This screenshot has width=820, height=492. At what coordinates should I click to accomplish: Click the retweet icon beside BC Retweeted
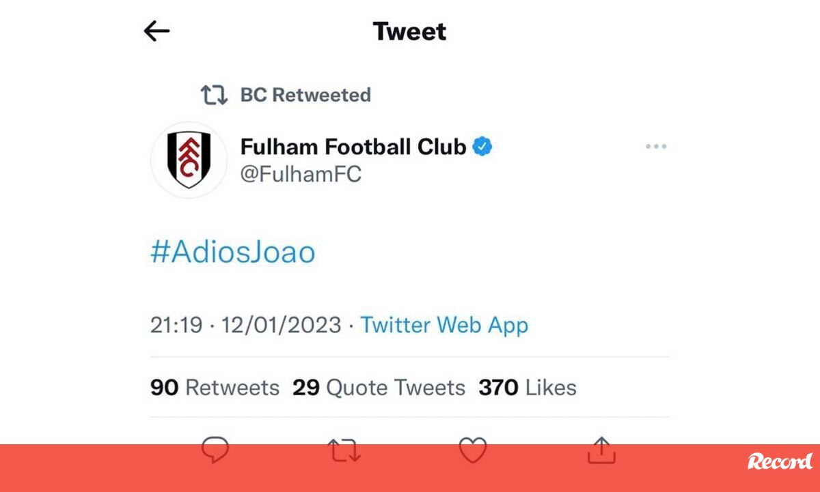214,95
